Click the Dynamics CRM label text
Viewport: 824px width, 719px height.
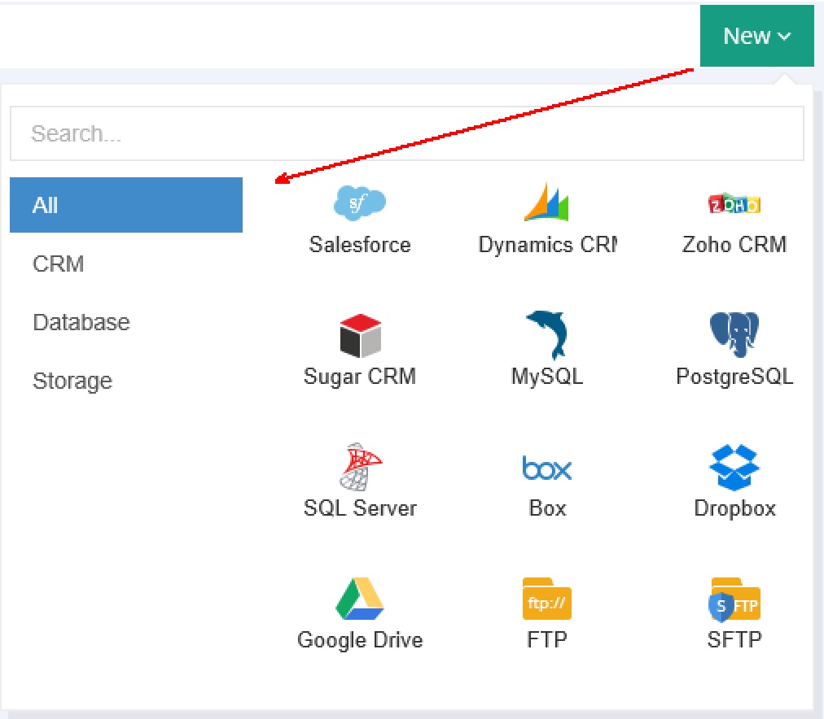(547, 245)
